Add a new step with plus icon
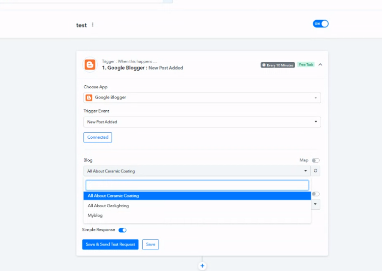The width and height of the screenshot is (382, 271). 202,266
